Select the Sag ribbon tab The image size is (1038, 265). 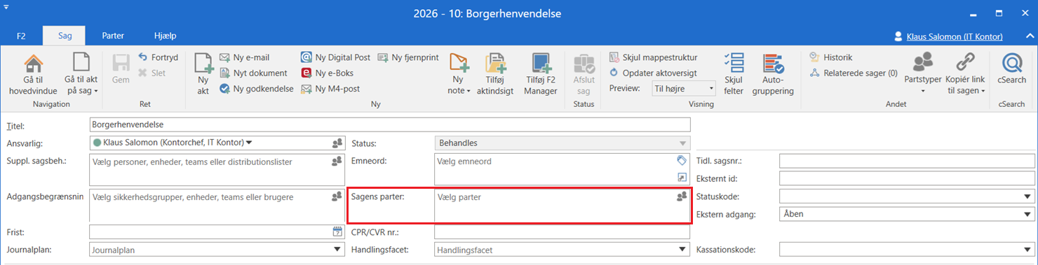click(64, 36)
